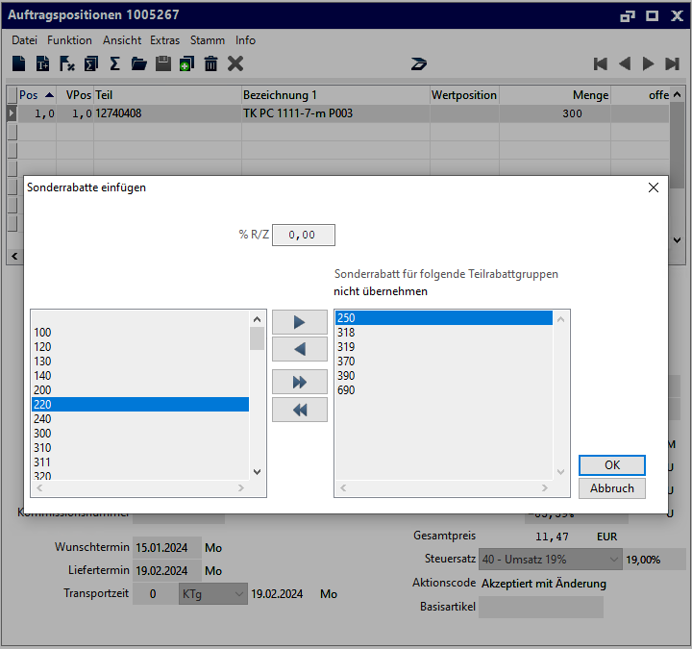Open the KTg transport unit dropdown
This screenshot has height=649, width=692.
(212, 594)
